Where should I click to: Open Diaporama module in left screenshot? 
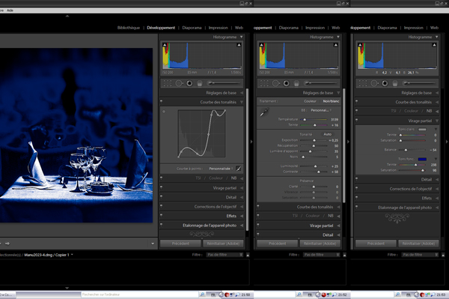tap(192, 28)
